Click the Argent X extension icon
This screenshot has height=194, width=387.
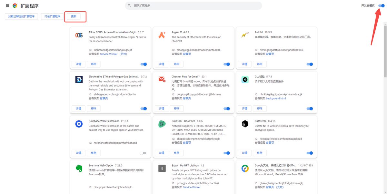click(162, 35)
